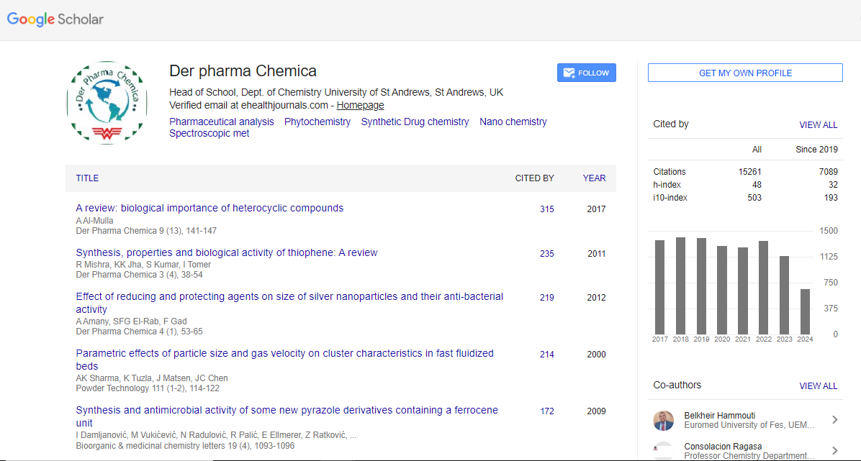
Task: Open heterocyclic compounds review article
Action: coord(209,208)
